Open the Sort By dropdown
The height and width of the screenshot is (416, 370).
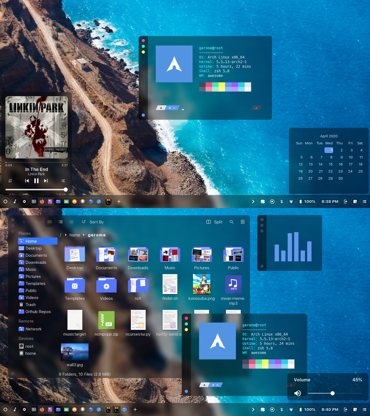[93, 222]
